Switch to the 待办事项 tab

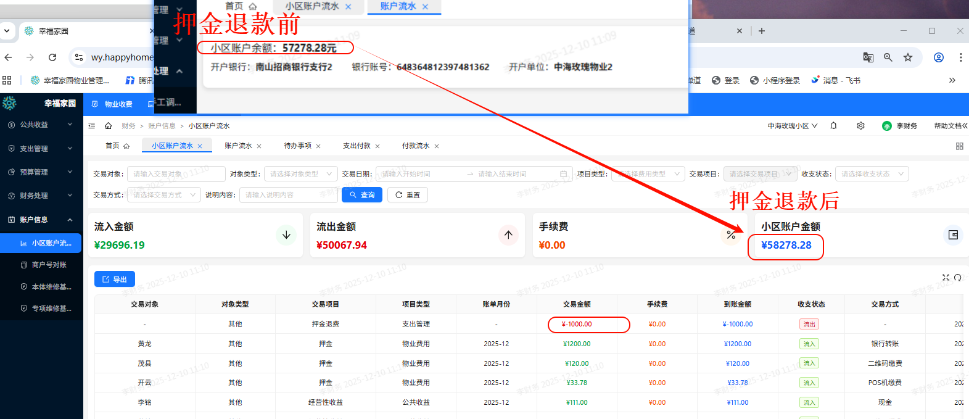tap(297, 146)
